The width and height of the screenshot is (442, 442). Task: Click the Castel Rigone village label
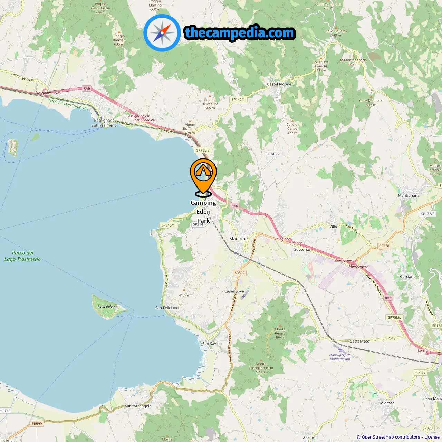tap(279, 84)
